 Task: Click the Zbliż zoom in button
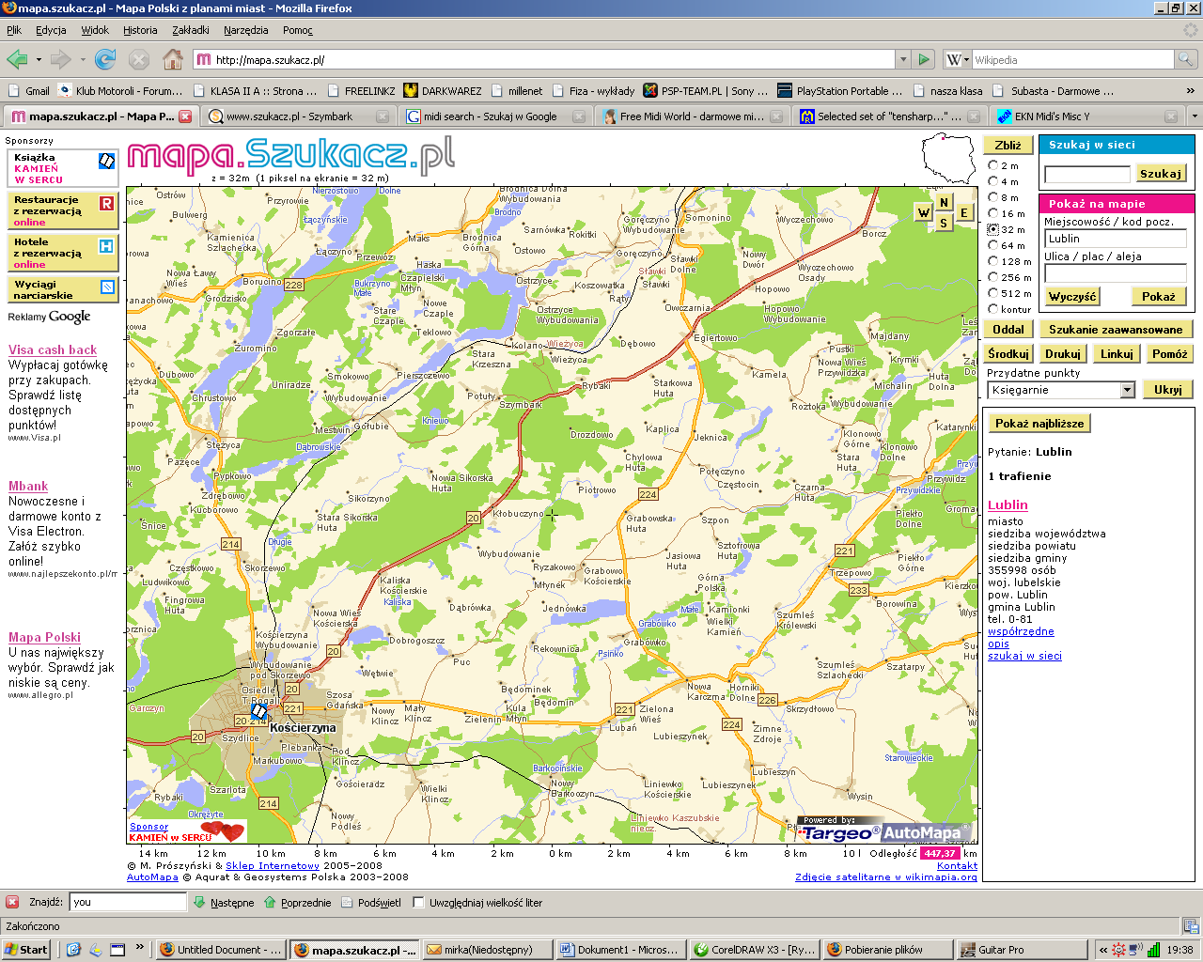click(1008, 146)
